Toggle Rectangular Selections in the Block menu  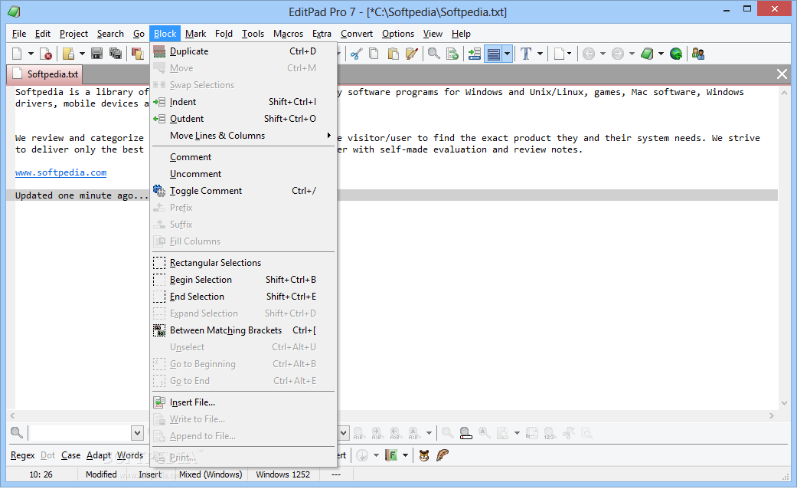click(243, 263)
